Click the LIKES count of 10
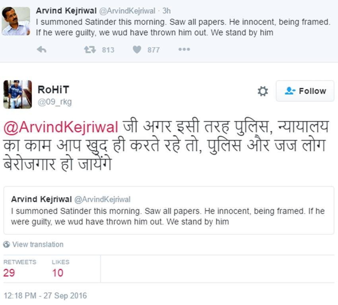The width and height of the screenshot is (338, 305). point(57,273)
